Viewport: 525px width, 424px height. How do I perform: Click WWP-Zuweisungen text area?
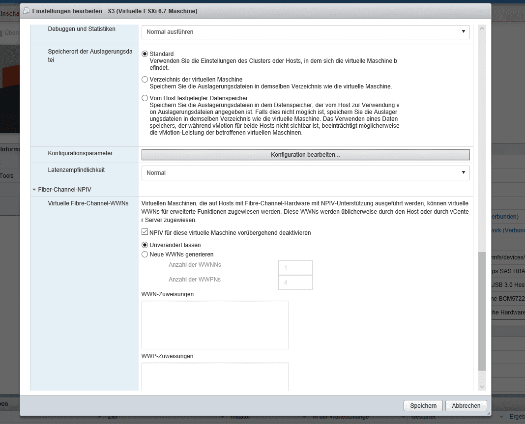215,377
